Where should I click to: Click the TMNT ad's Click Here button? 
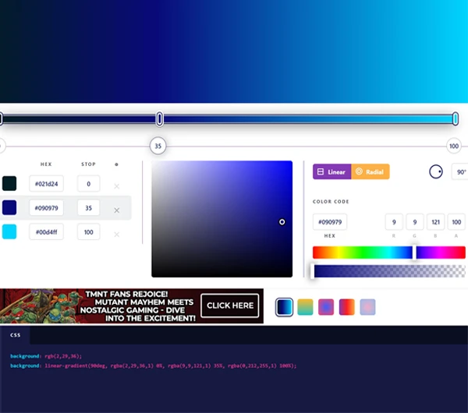pos(229,305)
